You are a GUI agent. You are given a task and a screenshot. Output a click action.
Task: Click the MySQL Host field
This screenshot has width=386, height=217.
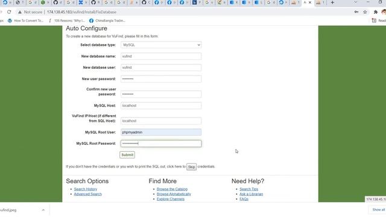tap(161, 105)
